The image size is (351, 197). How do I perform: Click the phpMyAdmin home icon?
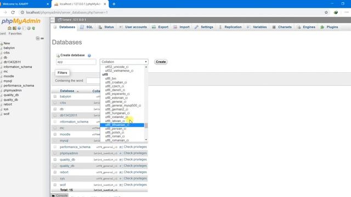pos(9,28)
